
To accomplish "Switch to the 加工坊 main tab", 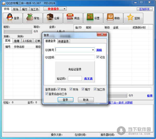I will [x=34, y=9].
